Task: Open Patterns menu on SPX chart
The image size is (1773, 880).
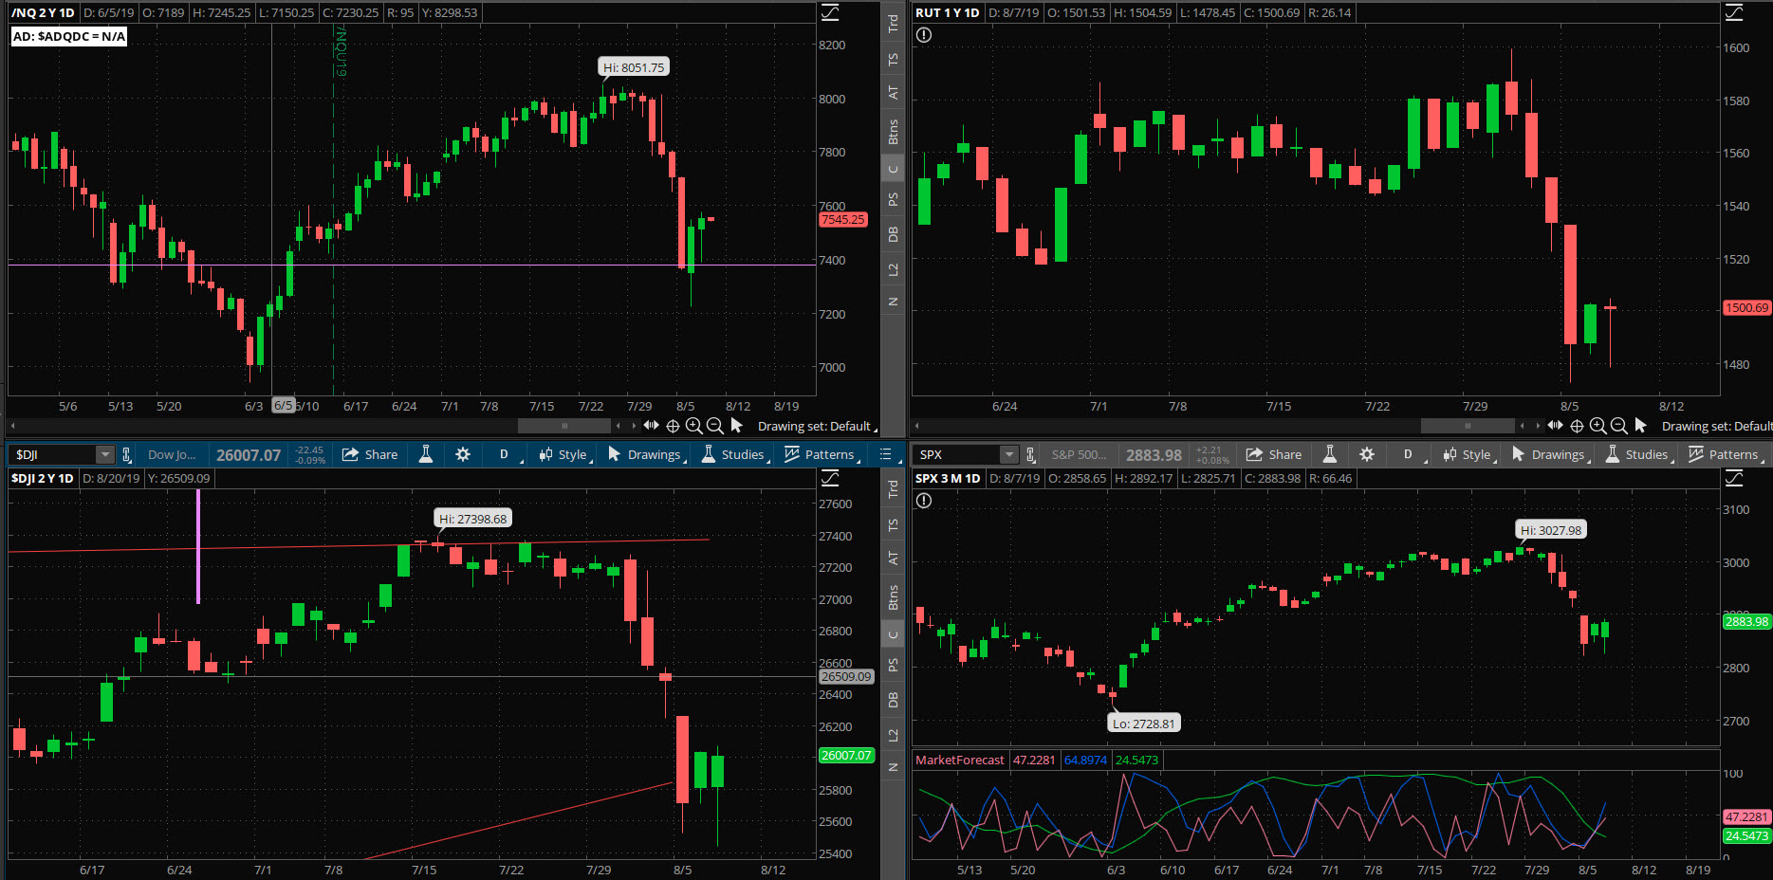Action: point(1726,455)
